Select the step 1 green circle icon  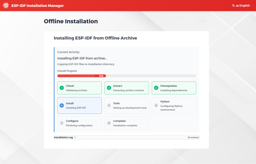[x=62, y=88]
